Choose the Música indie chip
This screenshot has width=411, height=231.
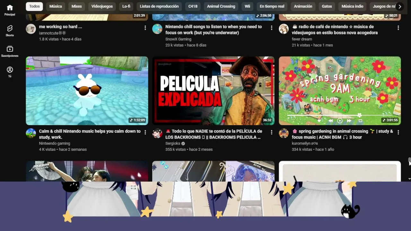[x=352, y=6]
